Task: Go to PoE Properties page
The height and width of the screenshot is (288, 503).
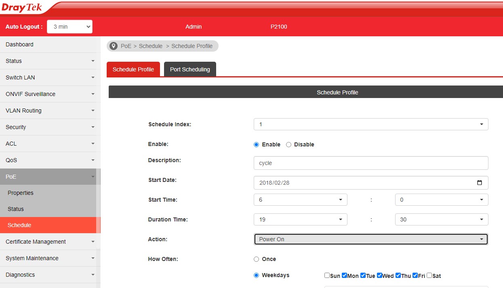Action: pyautogui.click(x=21, y=193)
